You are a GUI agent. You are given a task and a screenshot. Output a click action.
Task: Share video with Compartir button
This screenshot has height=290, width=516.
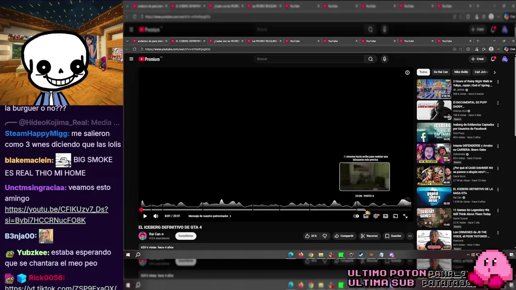344,236
